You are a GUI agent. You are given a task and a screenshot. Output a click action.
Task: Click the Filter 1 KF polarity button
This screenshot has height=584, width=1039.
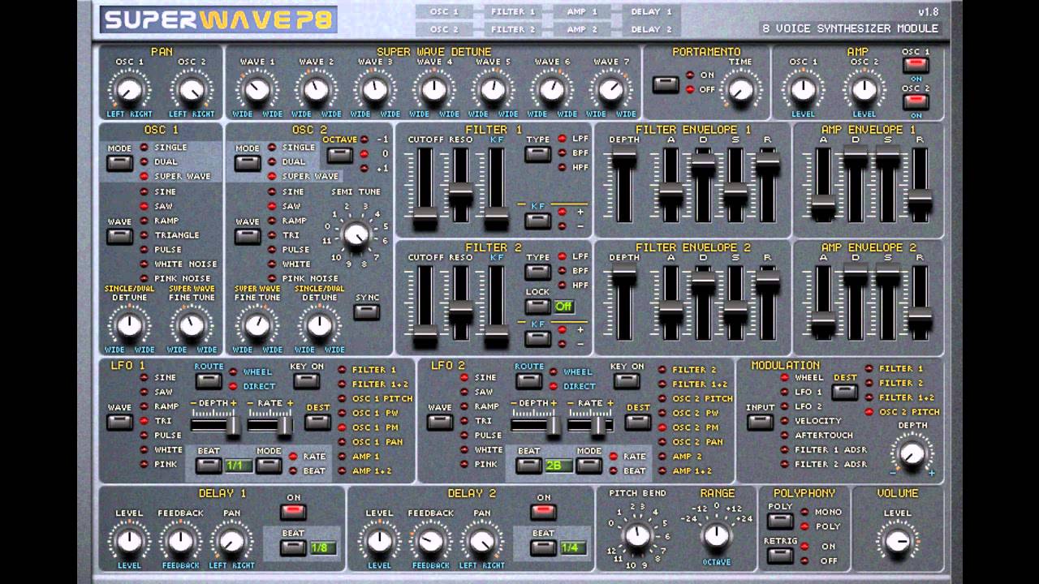pyautogui.click(x=537, y=221)
